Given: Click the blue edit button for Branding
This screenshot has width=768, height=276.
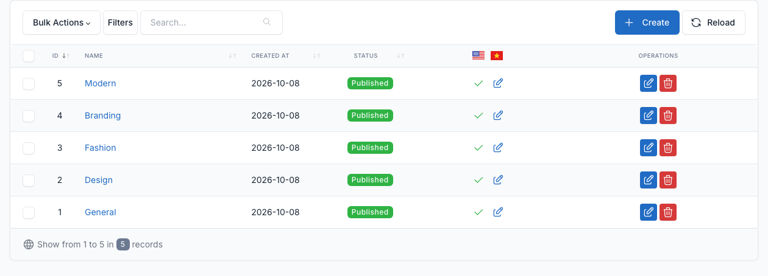Looking at the screenshot, I should point(649,116).
